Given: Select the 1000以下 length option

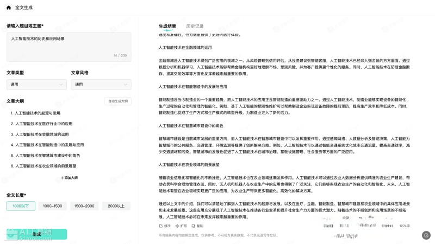Looking at the screenshot, I should click(21, 206).
